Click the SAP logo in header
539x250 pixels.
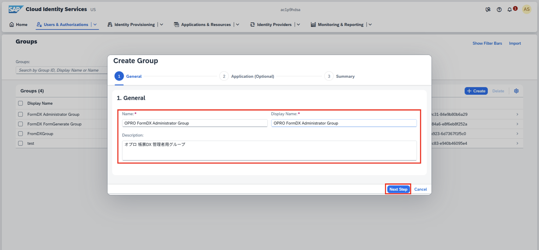point(15,9)
